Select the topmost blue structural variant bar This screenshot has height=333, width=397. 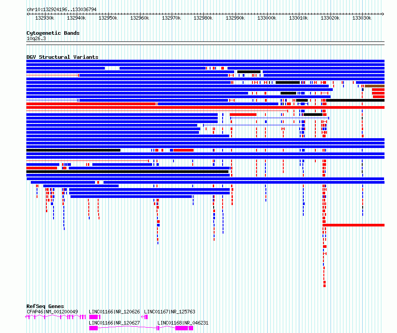click(205, 61)
